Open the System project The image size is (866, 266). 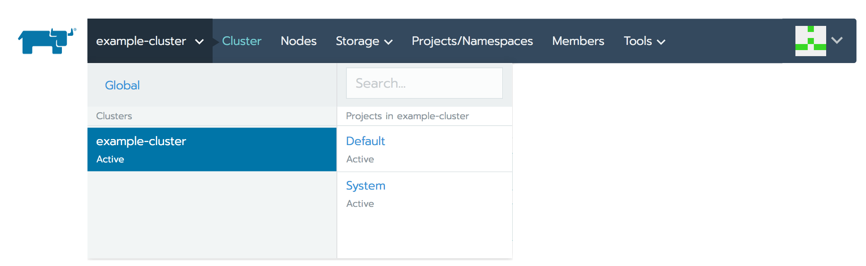[x=365, y=186]
